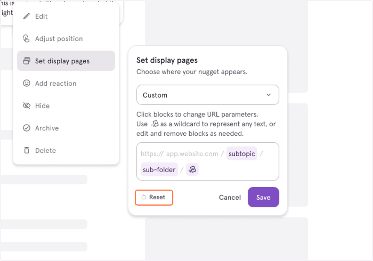
Task: Choose Edit from the context menu
Action: point(66,16)
